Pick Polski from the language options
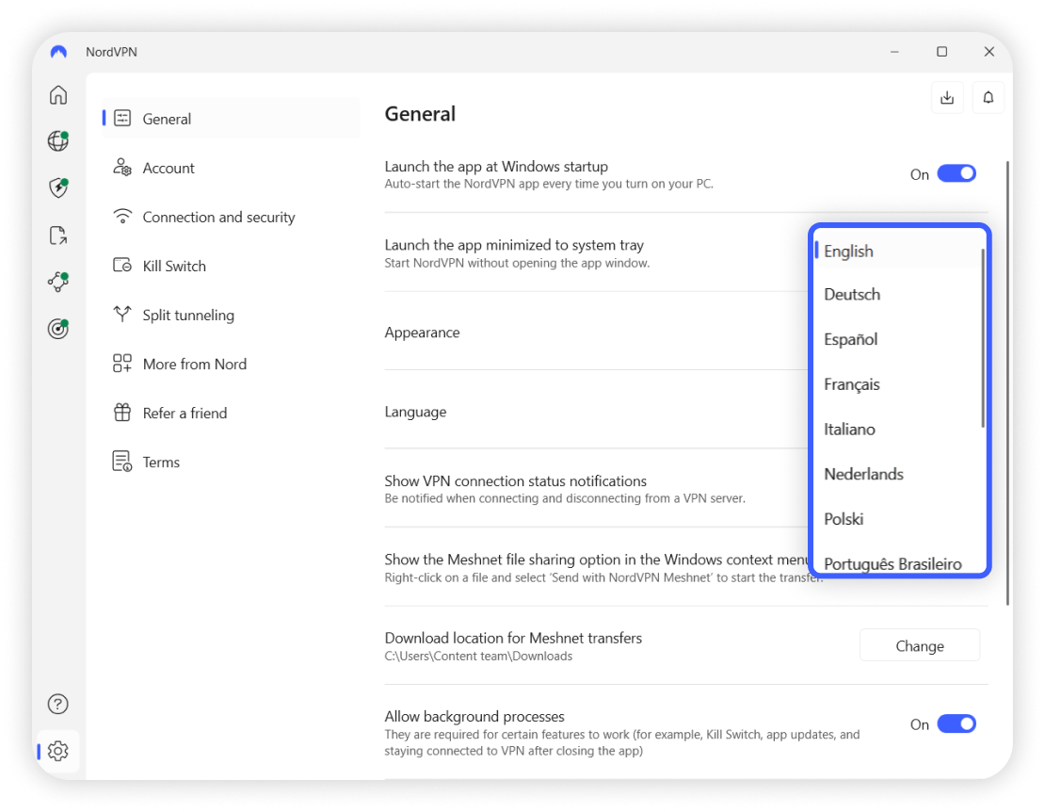 tap(844, 519)
